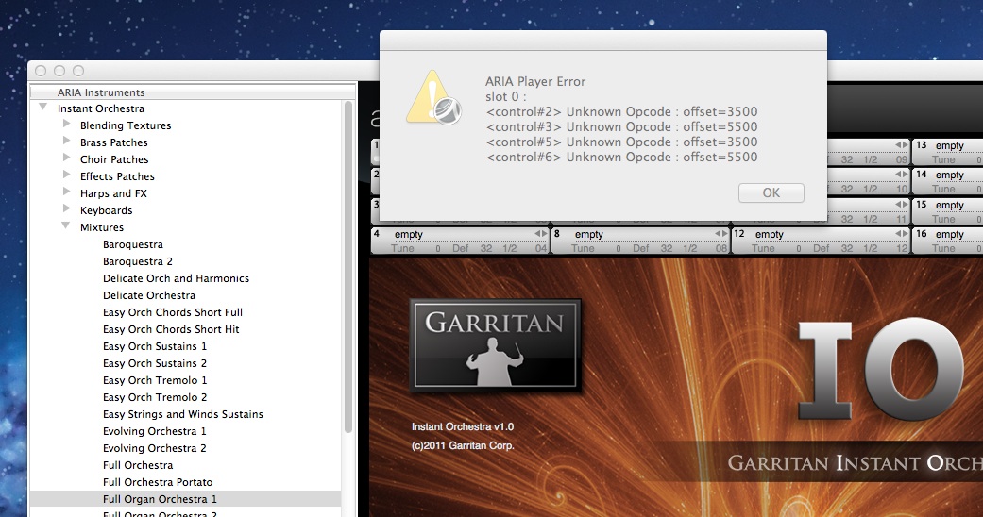Collapse the Mixtures folder
Screen dimensions: 983x517
pos(67,227)
